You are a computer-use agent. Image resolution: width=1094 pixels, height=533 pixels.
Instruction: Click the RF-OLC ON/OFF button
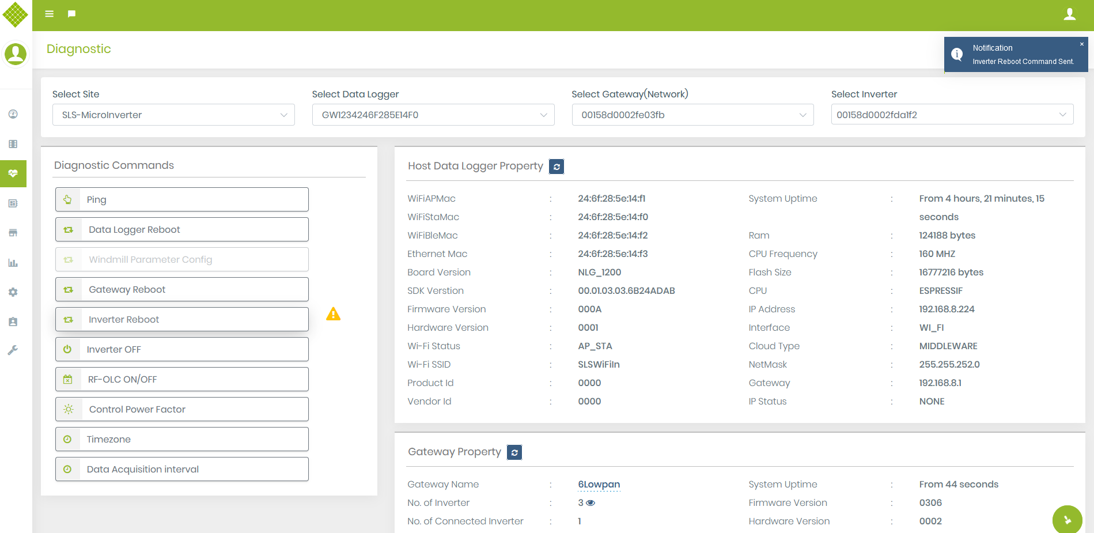coord(182,379)
